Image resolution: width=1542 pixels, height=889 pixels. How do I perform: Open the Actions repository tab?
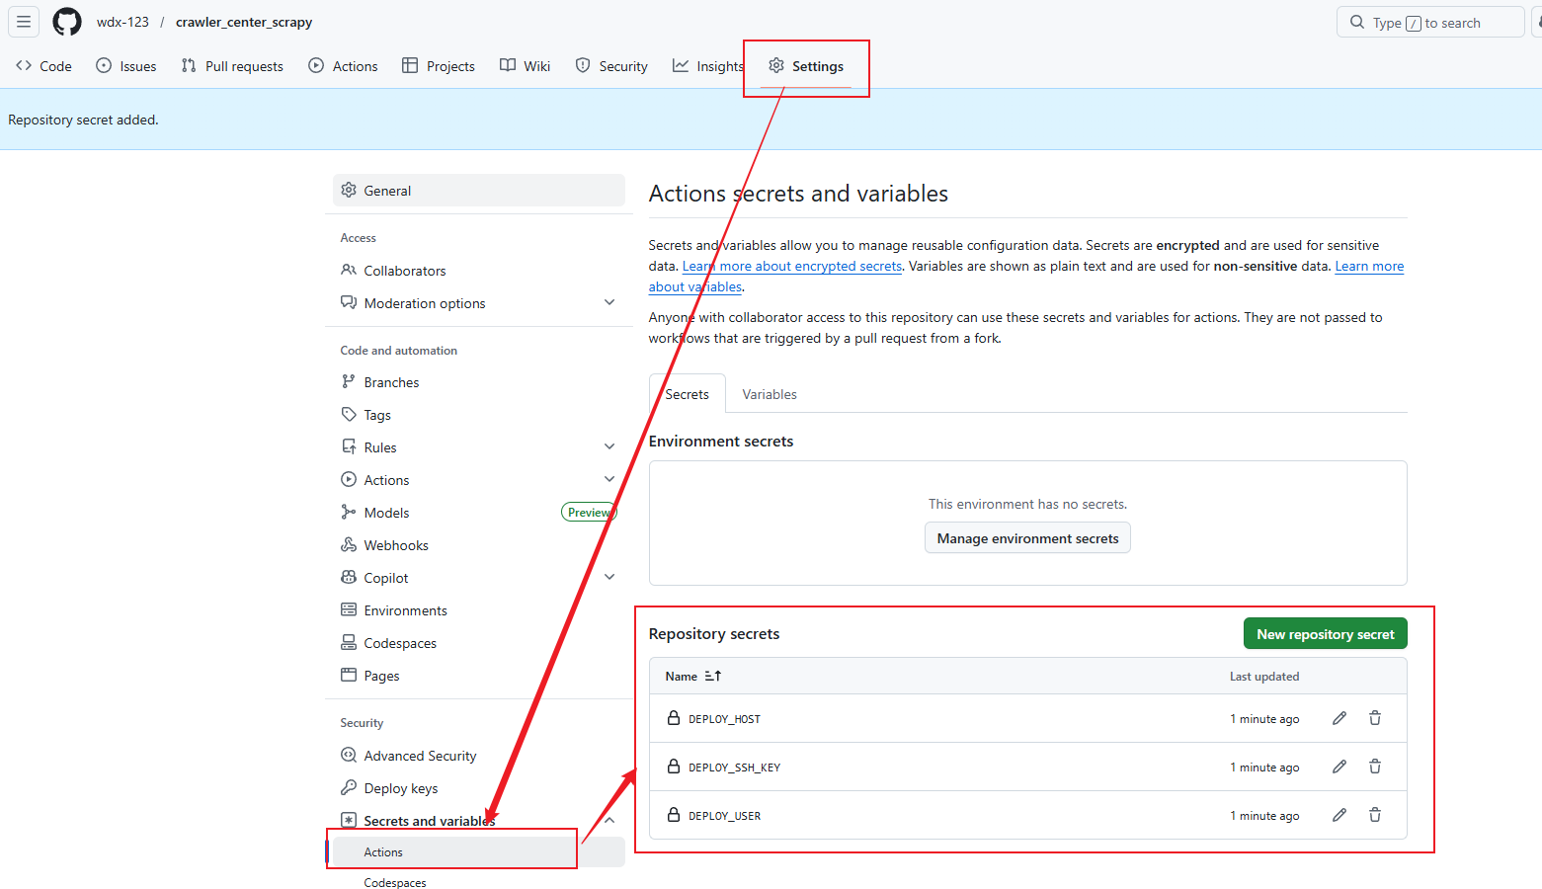coord(343,66)
